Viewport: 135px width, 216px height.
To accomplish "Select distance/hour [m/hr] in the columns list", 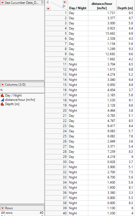I will point(20,100).
